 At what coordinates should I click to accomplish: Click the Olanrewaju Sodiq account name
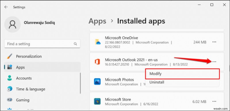[x=39, y=23]
